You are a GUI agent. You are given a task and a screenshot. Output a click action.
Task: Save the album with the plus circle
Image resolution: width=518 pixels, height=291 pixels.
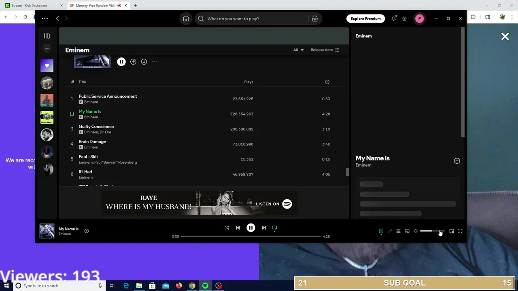tap(133, 62)
